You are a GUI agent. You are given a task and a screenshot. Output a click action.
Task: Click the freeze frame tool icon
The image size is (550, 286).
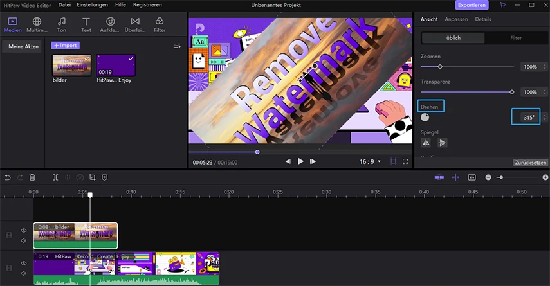pyautogui.click(x=68, y=177)
